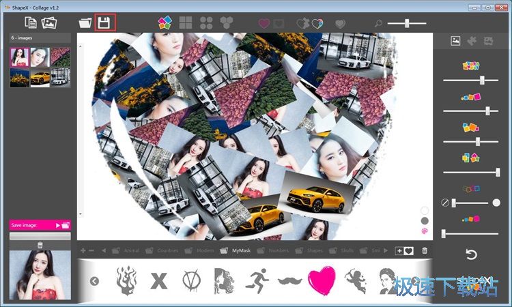Click the copy documents icon

coord(31,23)
